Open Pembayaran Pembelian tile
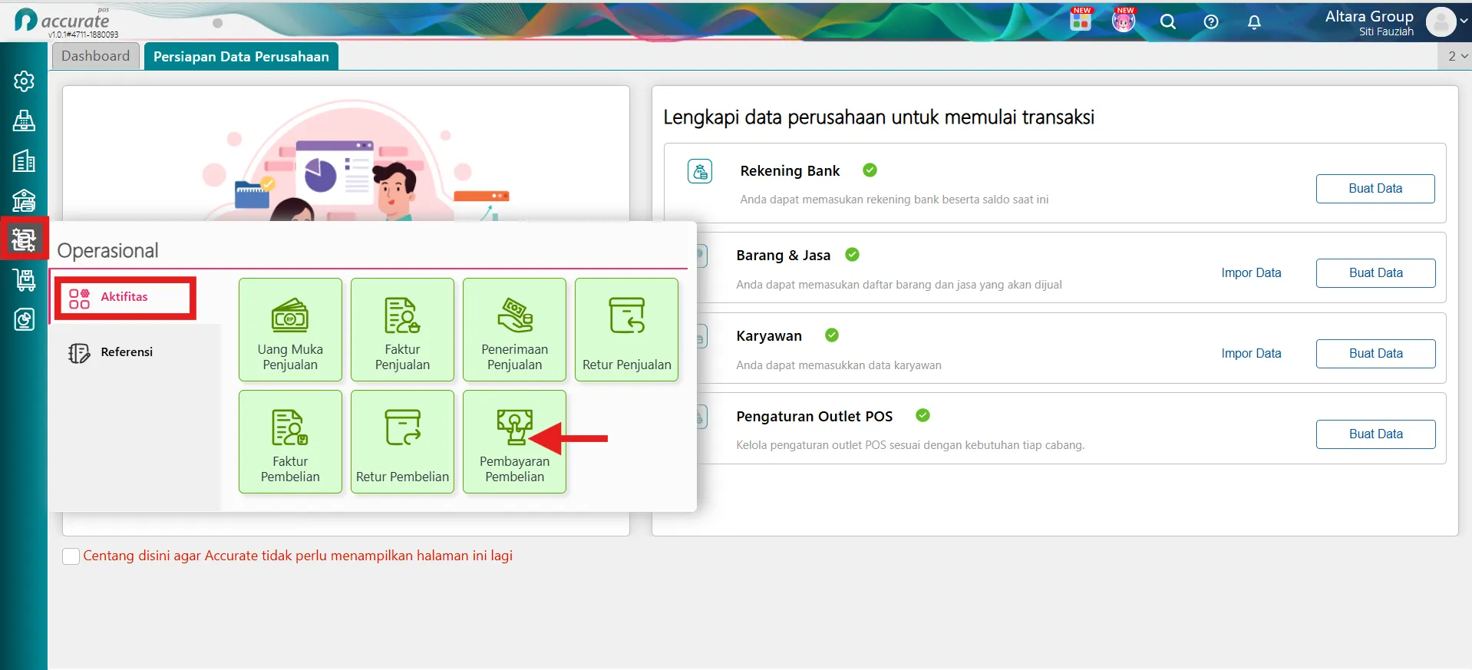The image size is (1472, 670). (x=514, y=441)
